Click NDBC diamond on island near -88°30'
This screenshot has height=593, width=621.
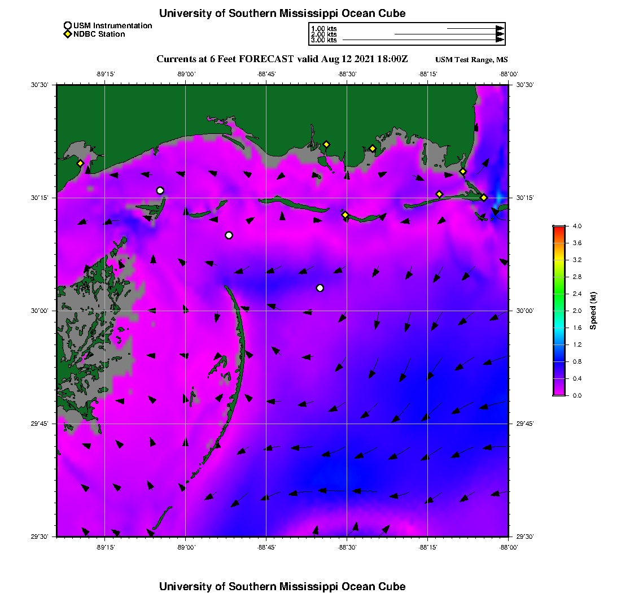(346, 215)
